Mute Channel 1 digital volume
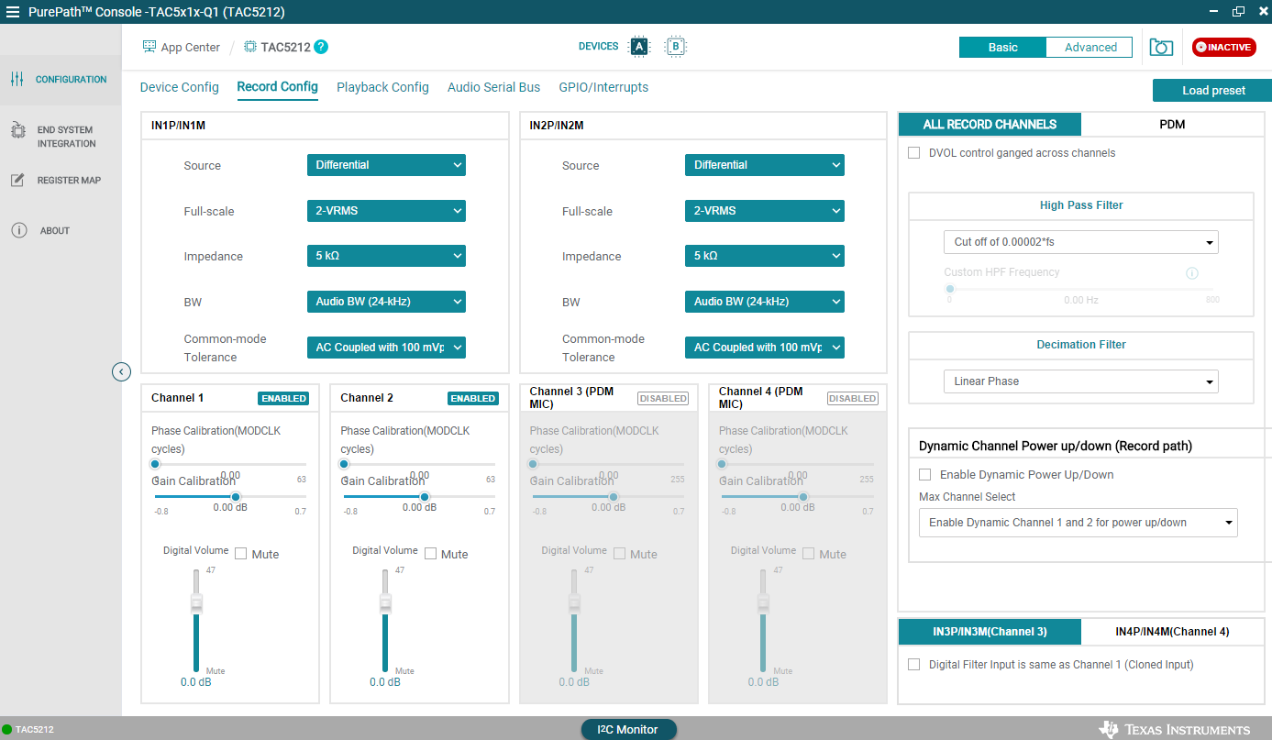Image resolution: width=1272 pixels, height=740 pixels. (241, 554)
